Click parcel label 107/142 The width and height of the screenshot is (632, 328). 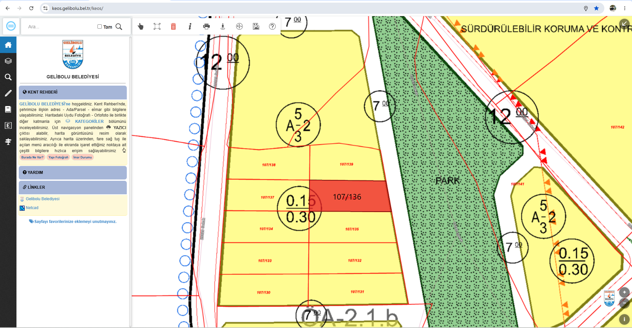point(618,127)
